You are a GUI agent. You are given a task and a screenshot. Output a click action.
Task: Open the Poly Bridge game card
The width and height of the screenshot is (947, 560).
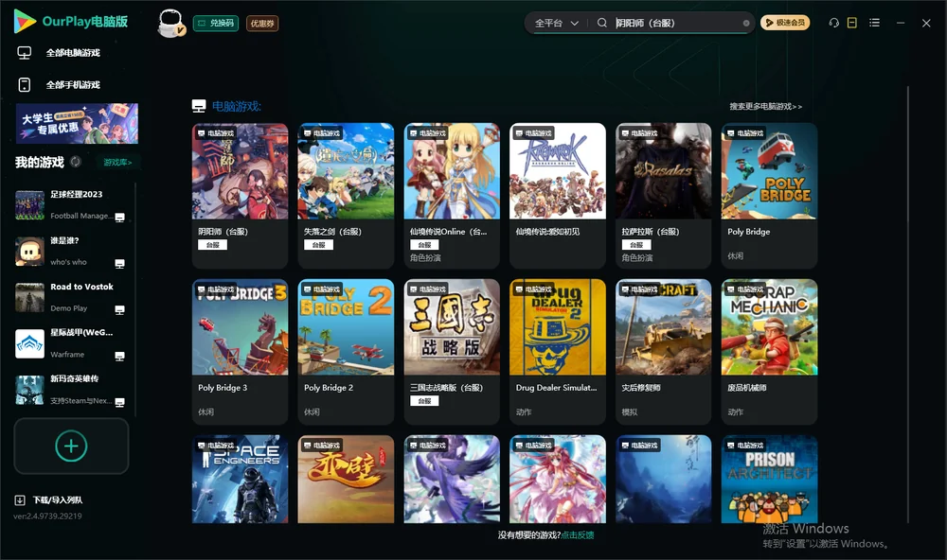coord(769,196)
